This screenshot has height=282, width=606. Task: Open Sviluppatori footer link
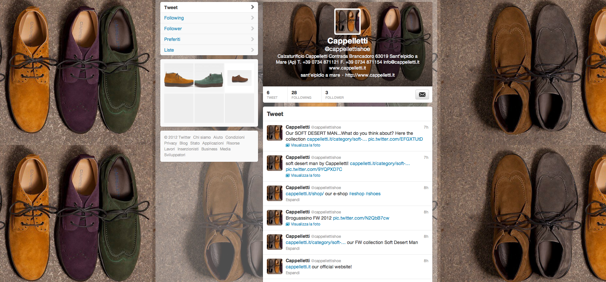point(175,155)
